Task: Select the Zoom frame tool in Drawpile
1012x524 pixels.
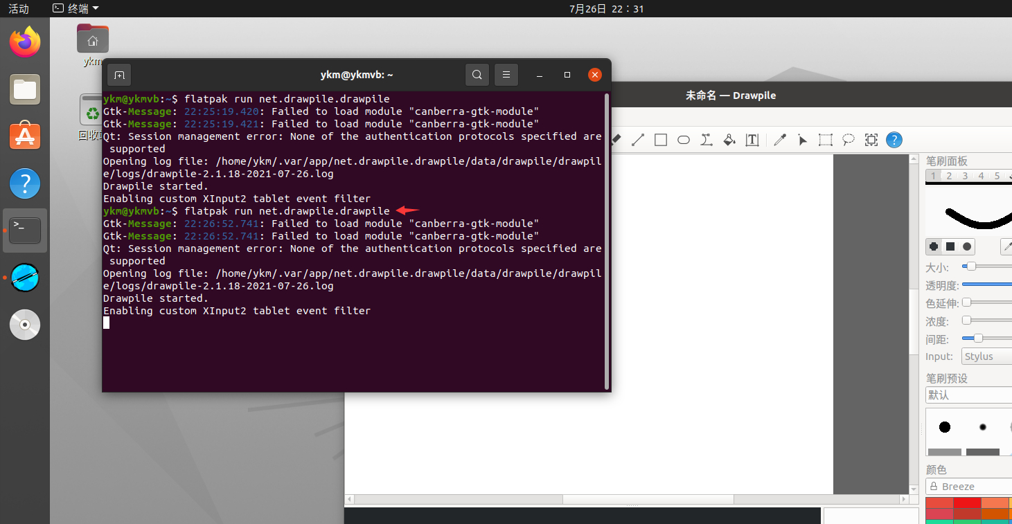Action: point(871,140)
